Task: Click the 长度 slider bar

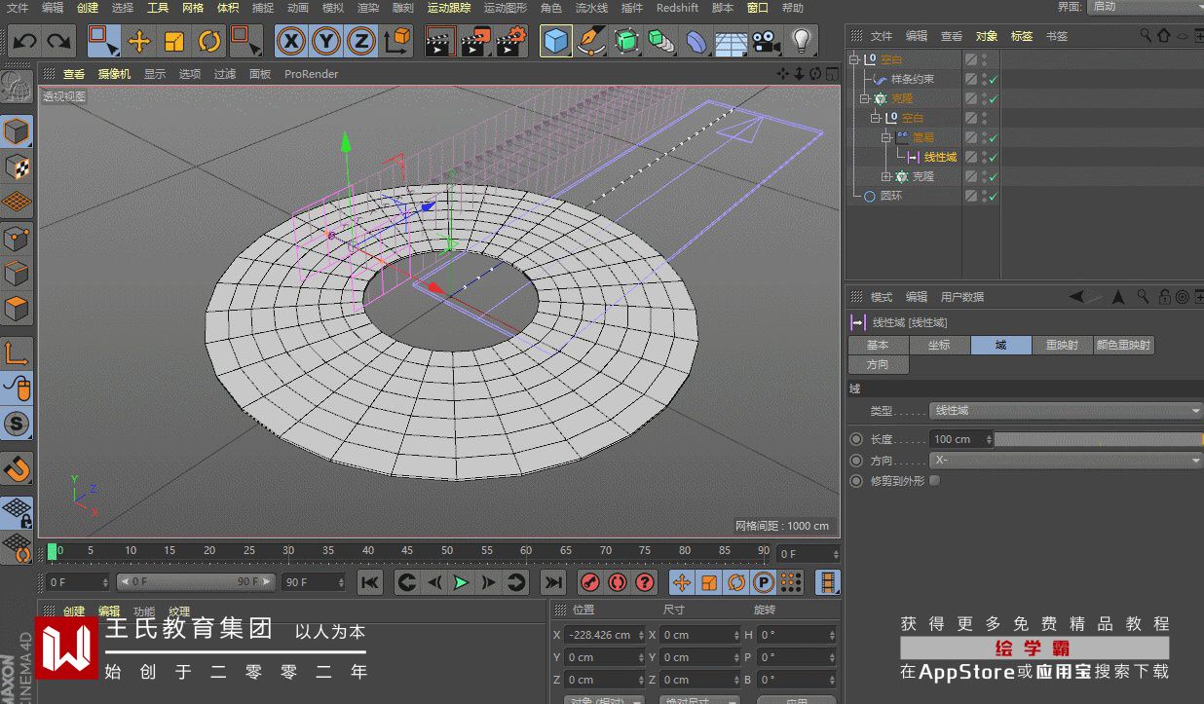Action: coord(1098,439)
